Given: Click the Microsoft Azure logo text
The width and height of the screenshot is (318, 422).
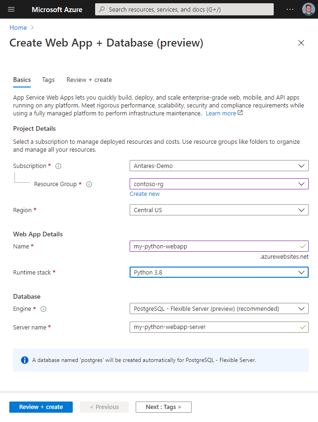Looking at the screenshot, I should 57,9.
